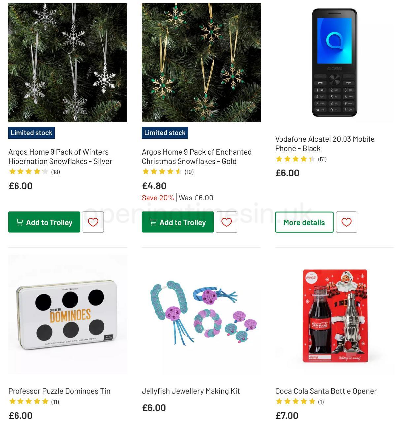Click the star rating for Enchanted Christmas Snowflakes
This screenshot has width=396, height=427.
click(x=161, y=171)
